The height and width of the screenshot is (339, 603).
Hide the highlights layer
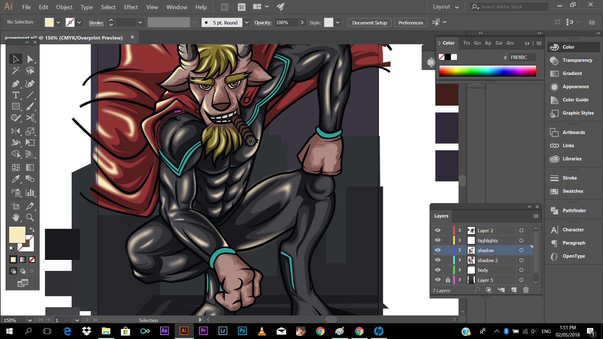tap(438, 240)
